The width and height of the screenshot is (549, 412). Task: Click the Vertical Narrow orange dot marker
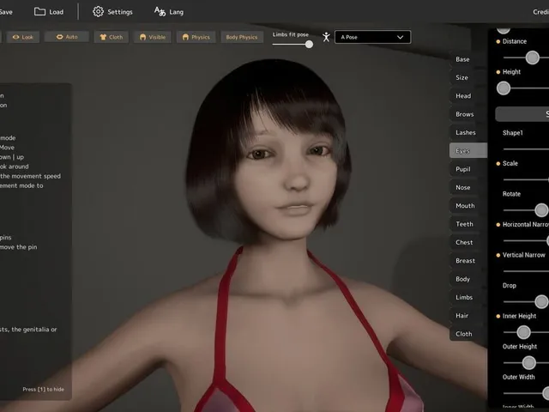pyautogui.click(x=498, y=255)
